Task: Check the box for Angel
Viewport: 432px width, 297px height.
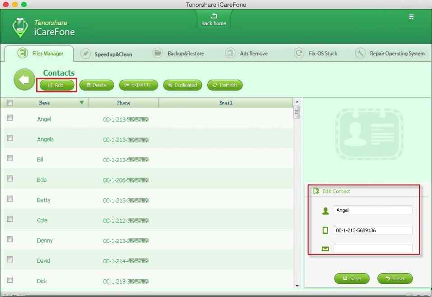Action: click(x=10, y=118)
